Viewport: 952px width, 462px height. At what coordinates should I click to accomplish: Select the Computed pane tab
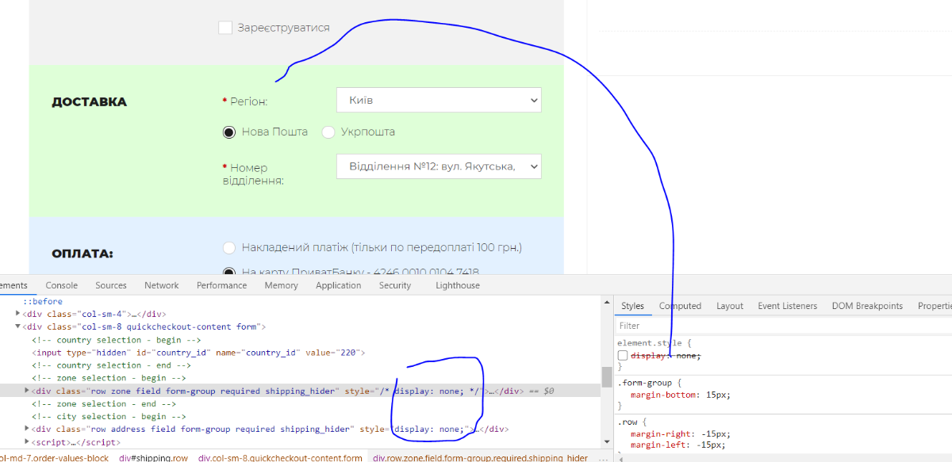click(x=681, y=306)
